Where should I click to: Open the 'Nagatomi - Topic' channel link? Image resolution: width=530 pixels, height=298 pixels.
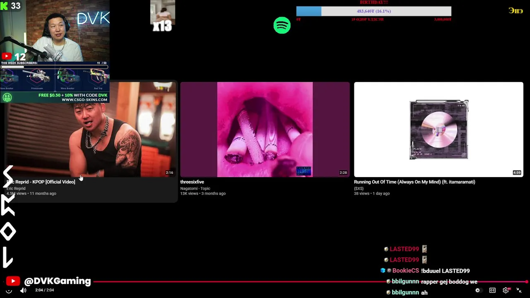(195, 188)
